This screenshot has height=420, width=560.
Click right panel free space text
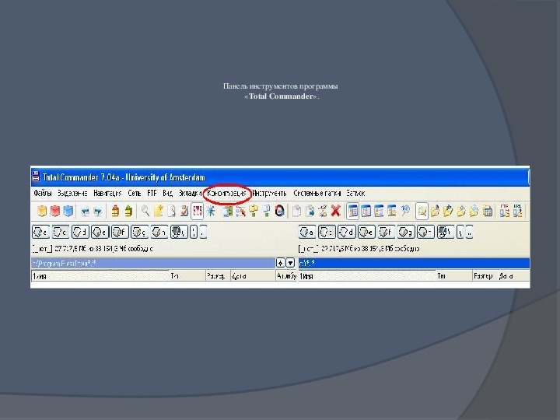[359, 249]
